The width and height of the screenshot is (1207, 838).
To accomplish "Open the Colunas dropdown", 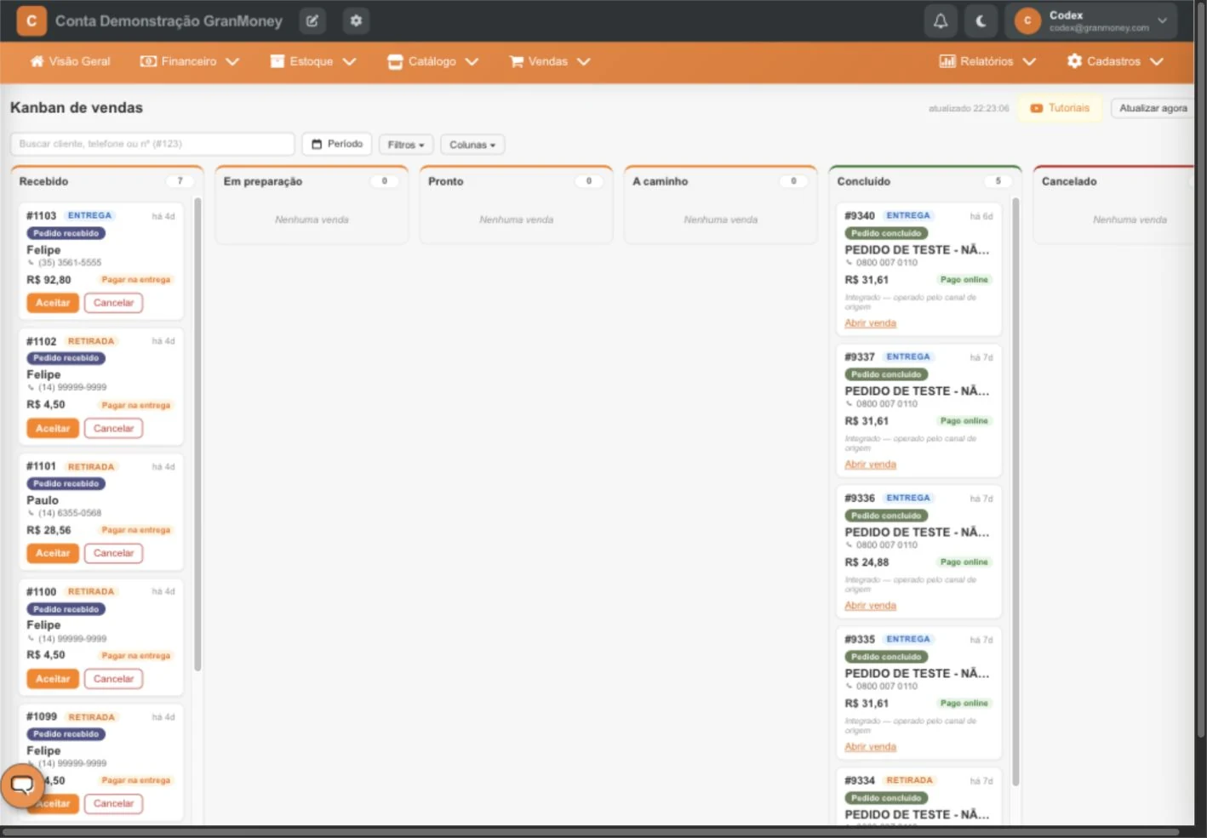I will click(472, 145).
